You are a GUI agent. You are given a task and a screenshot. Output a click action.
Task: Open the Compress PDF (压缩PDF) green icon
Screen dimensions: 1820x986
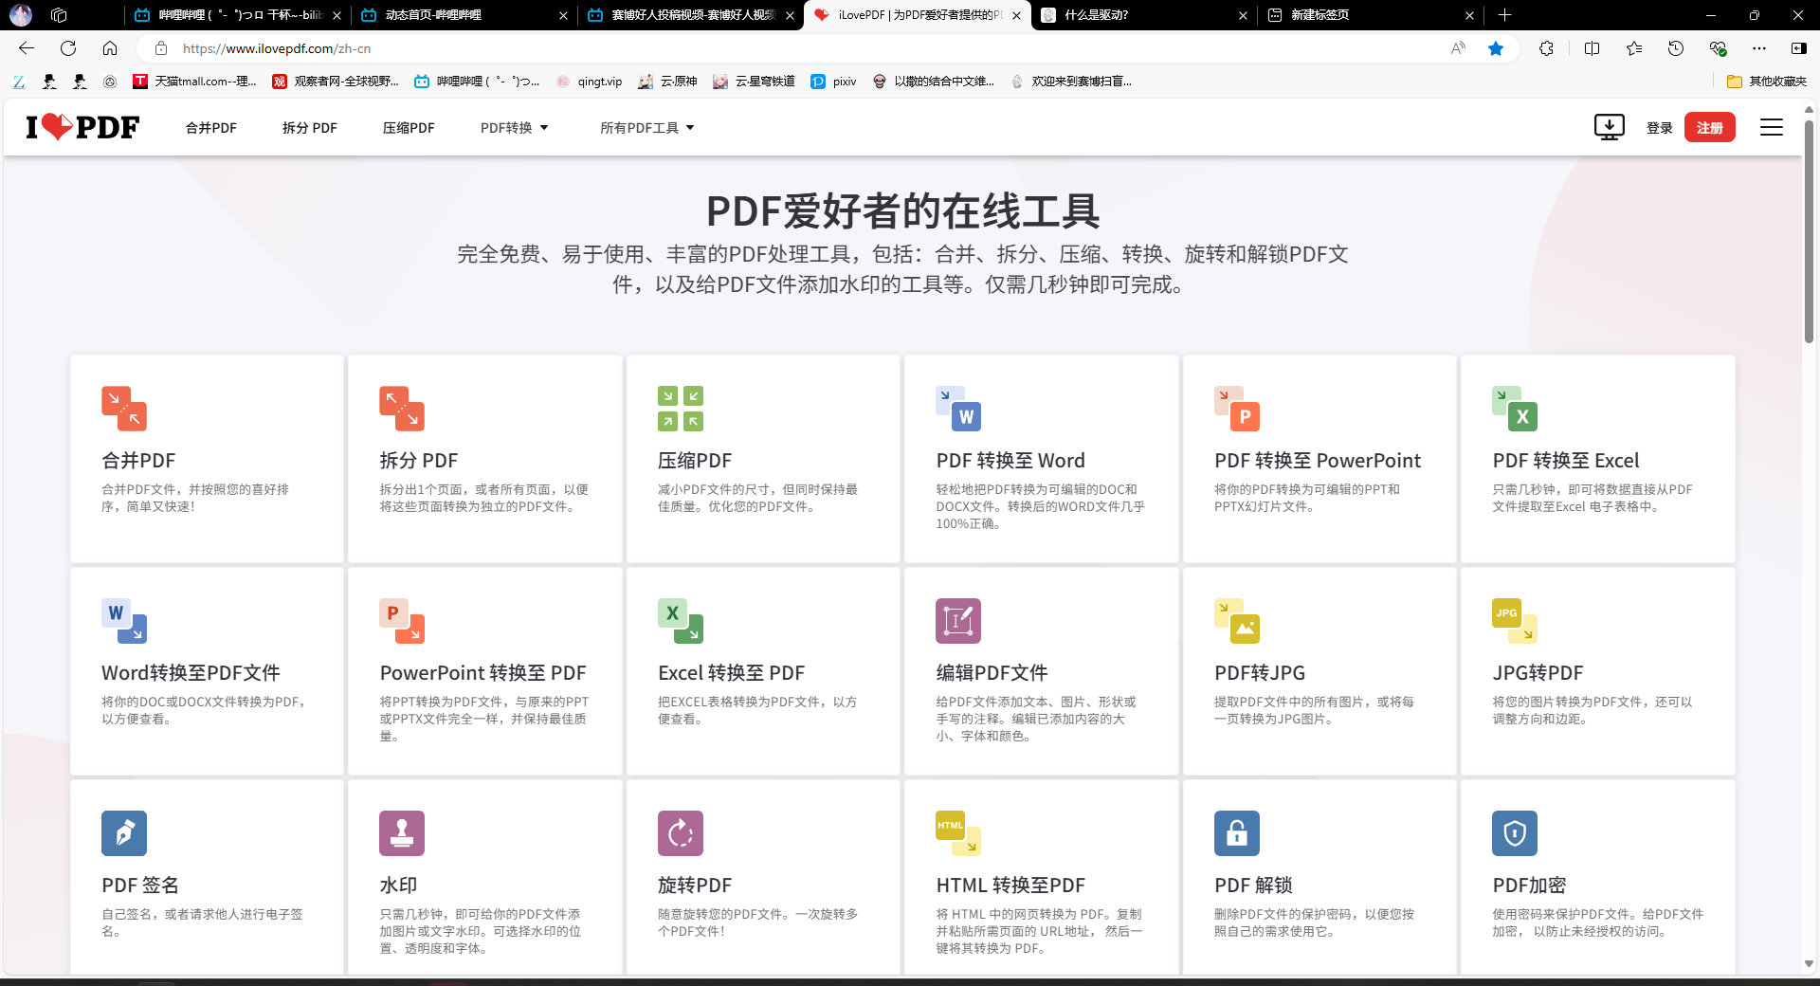[680, 409]
